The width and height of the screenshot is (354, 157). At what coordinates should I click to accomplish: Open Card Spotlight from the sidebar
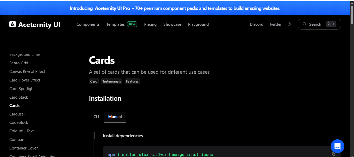[x=22, y=89]
